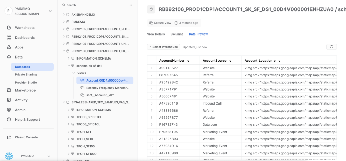Image resolution: width=346 pixels, height=161 pixels.
Task: Open the Classic Console link
Action: pyautogui.click(x=26, y=137)
